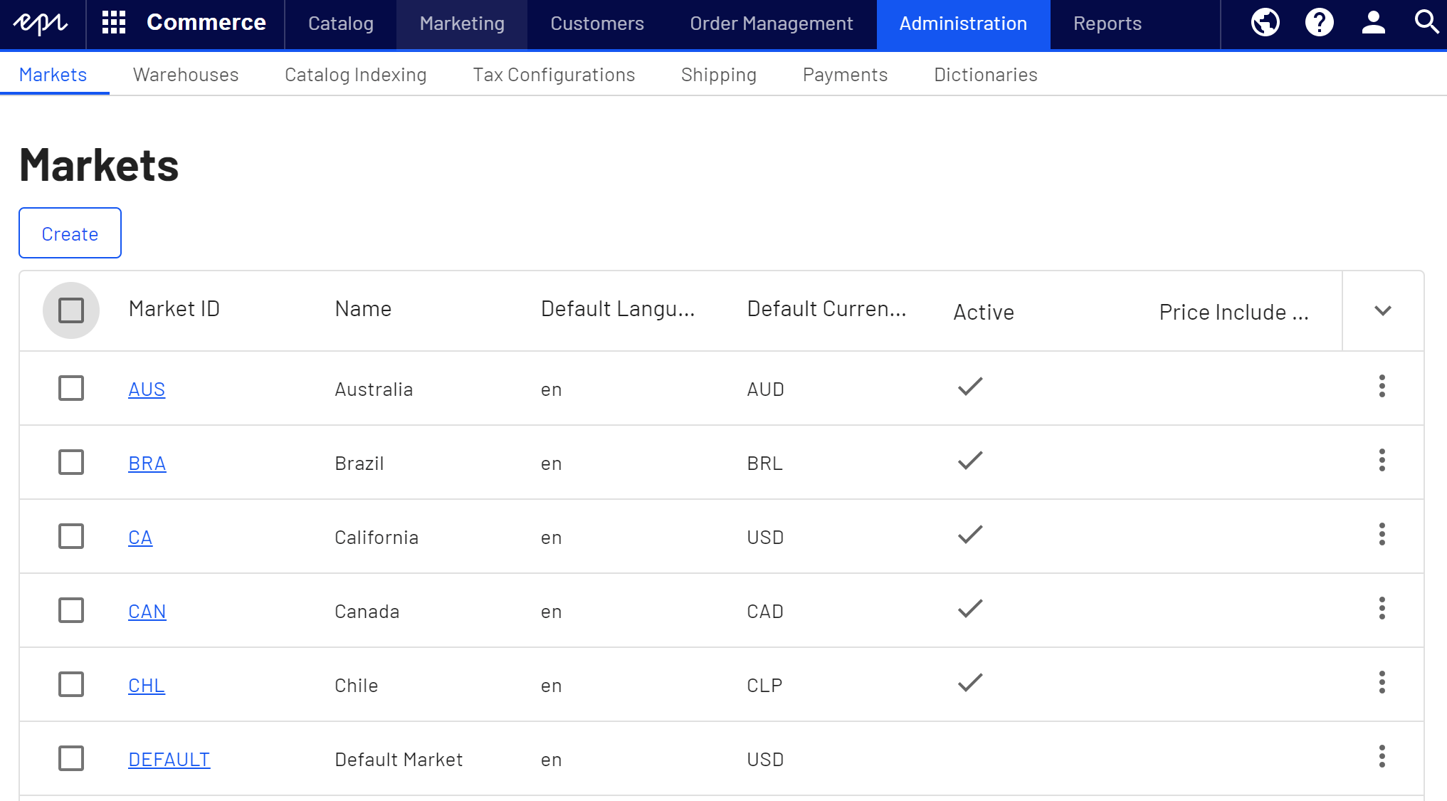Open the user profile icon

1373,23
